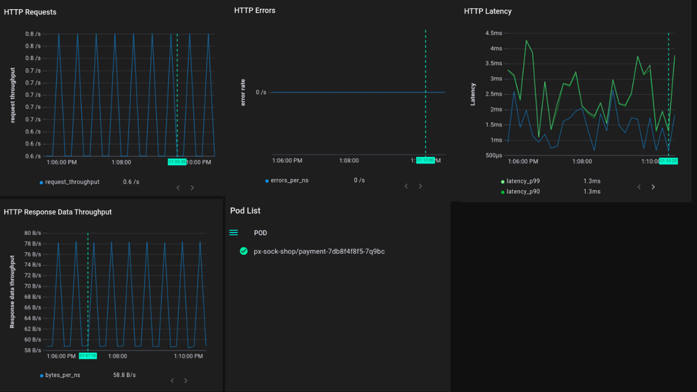Click the bytes_per_ns value reading 58.8 B/s
Image resolution: width=697 pixels, height=392 pixels.
125,375
